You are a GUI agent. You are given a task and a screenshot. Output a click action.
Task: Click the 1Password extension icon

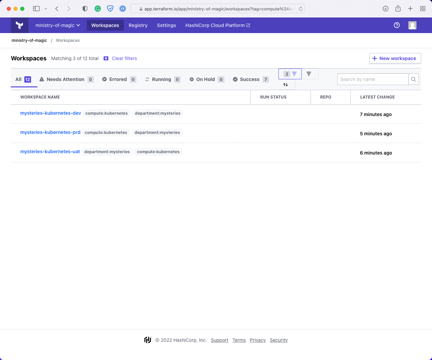click(123, 9)
